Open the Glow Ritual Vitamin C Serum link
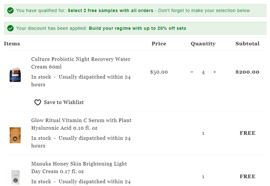 click(81, 124)
